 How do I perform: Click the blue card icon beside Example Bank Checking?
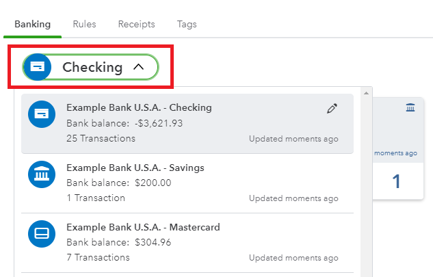pyautogui.click(x=42, y=114)
